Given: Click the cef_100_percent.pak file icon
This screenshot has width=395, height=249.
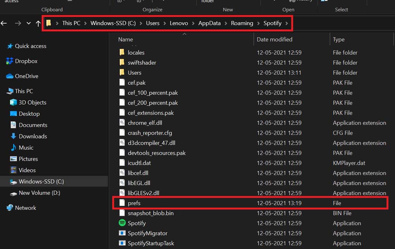Looking at the screenshot, I should click(122, 92).
